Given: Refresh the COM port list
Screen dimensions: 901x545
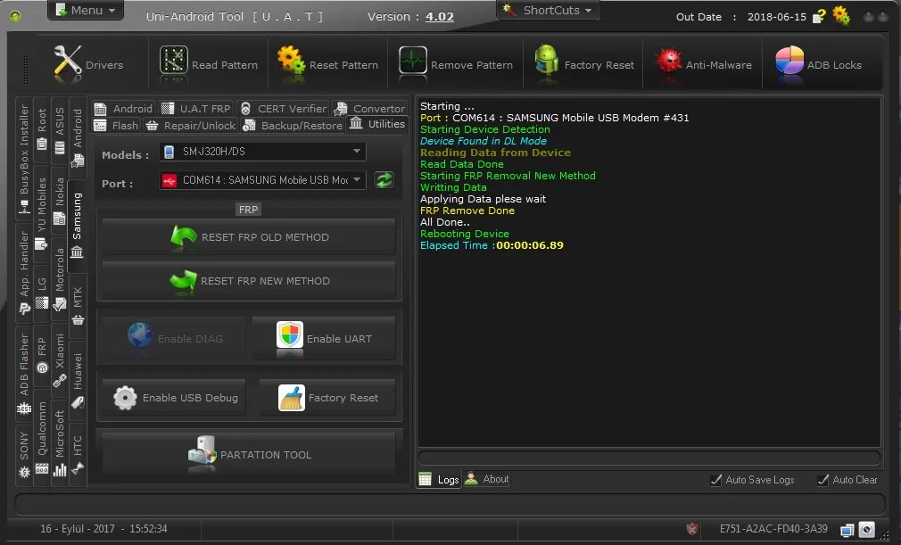Looking at the screenshot, I should click(384, 180).
